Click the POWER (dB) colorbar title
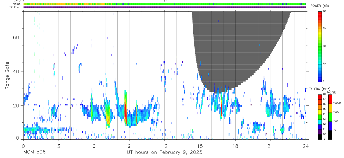Viewport: 344px width, 158px height. click(x=320, y=6)
